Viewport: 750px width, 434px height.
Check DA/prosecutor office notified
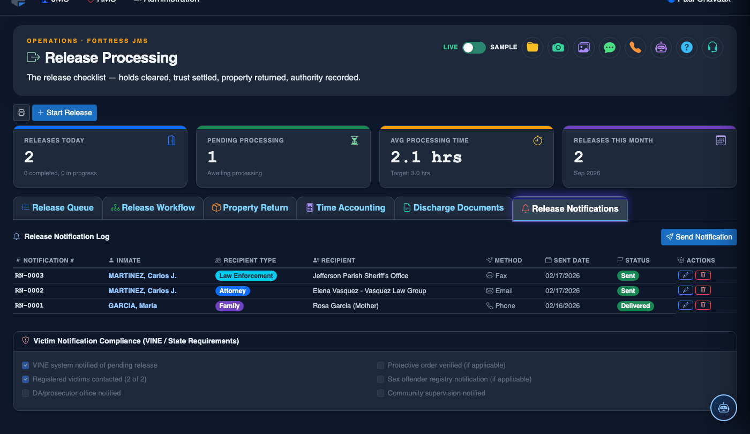click(x=25, y=393)
